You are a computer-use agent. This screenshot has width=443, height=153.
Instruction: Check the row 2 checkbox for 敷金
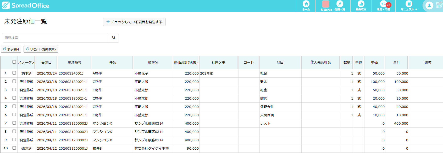click(14, 81)
